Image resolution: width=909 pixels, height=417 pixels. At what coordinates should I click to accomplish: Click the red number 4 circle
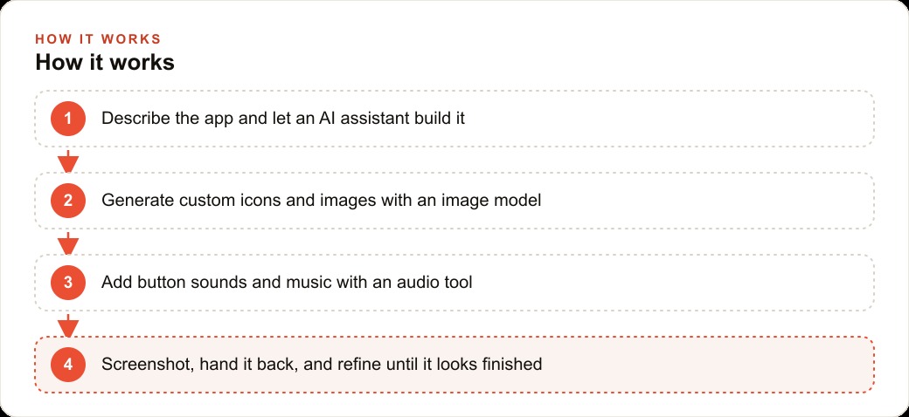point(68,365)
